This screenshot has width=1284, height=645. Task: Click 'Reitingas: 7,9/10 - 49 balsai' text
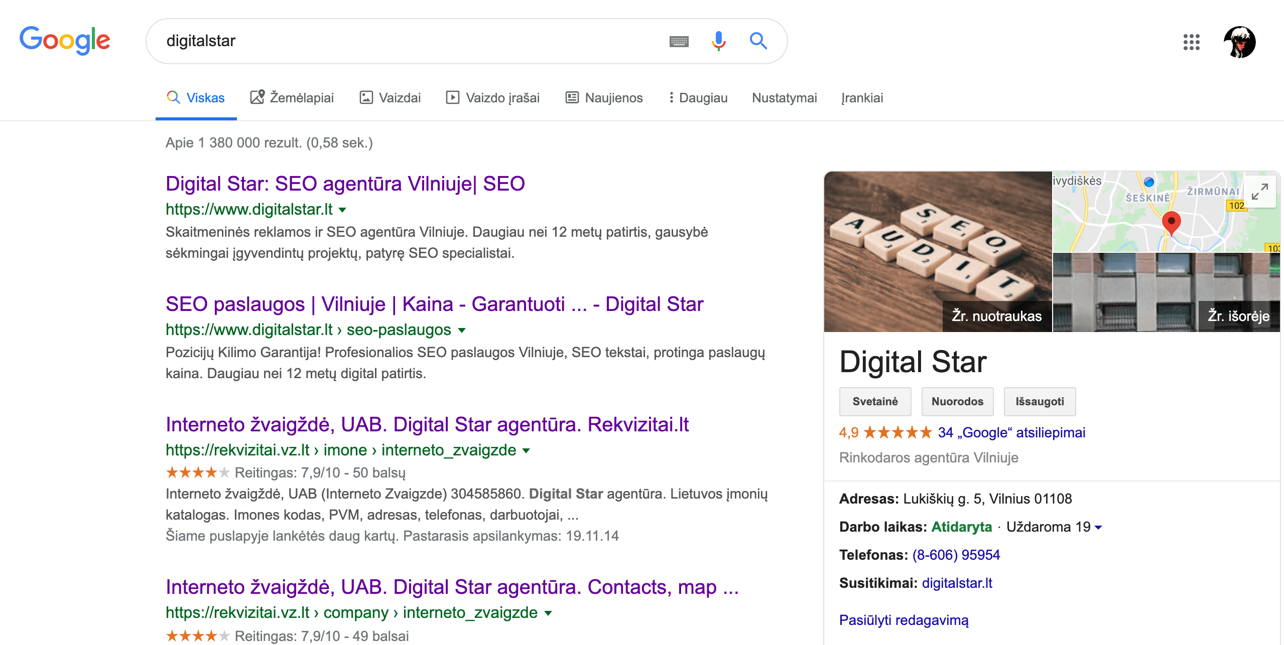pos(322,636)
